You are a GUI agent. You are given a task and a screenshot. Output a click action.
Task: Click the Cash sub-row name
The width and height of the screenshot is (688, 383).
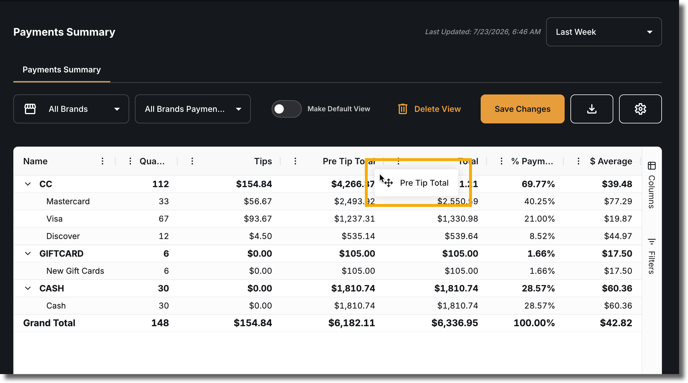tap(56, 306)
